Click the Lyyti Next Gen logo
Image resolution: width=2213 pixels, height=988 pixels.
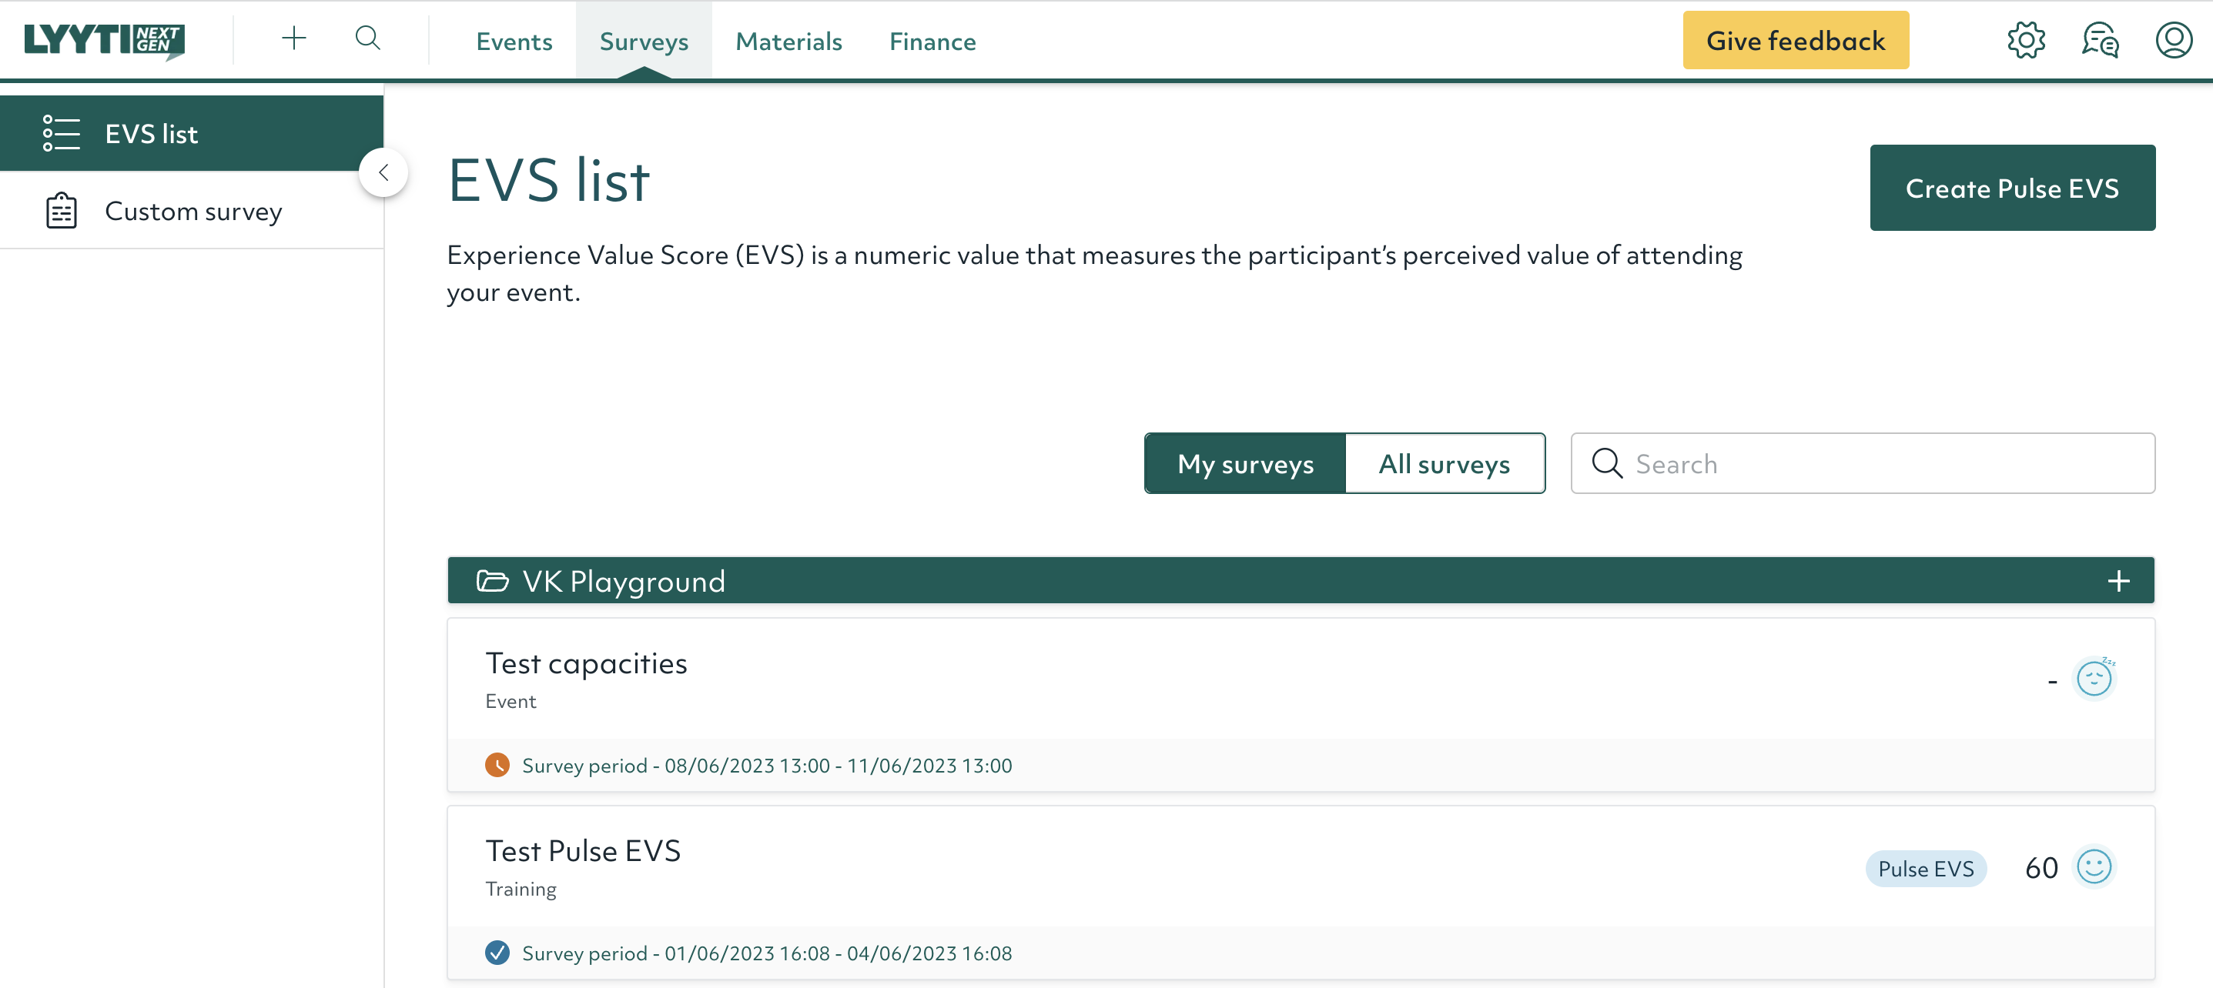[x=104, y=39]
